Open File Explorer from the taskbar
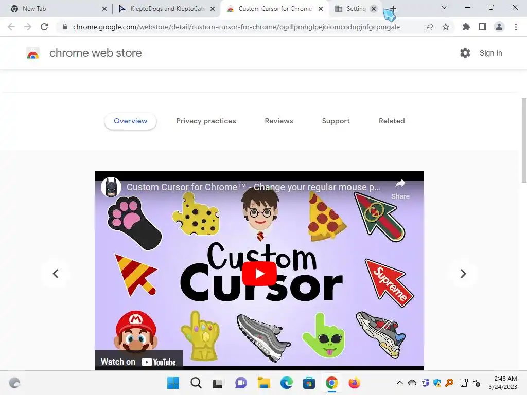 click(264, 383)
